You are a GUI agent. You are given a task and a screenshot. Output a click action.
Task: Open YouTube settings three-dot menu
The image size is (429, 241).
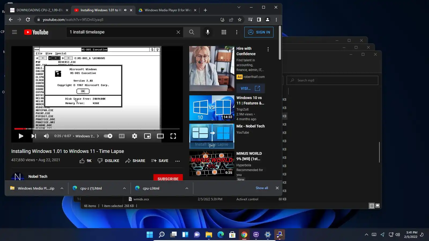coord(237,32)
